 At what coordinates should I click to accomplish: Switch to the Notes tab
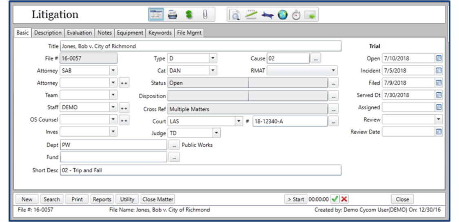(x=104, y=33)
